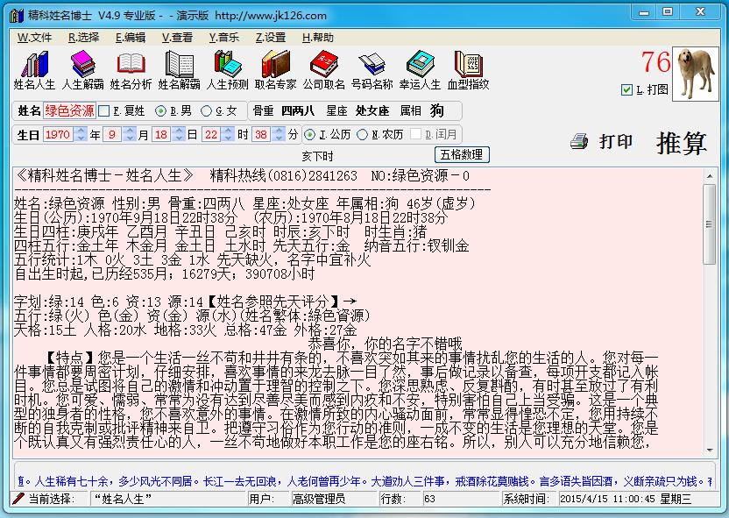Viewport: 729px width, 518px height.
Task: Open the birth month dropdown
Action: [117, 135]
